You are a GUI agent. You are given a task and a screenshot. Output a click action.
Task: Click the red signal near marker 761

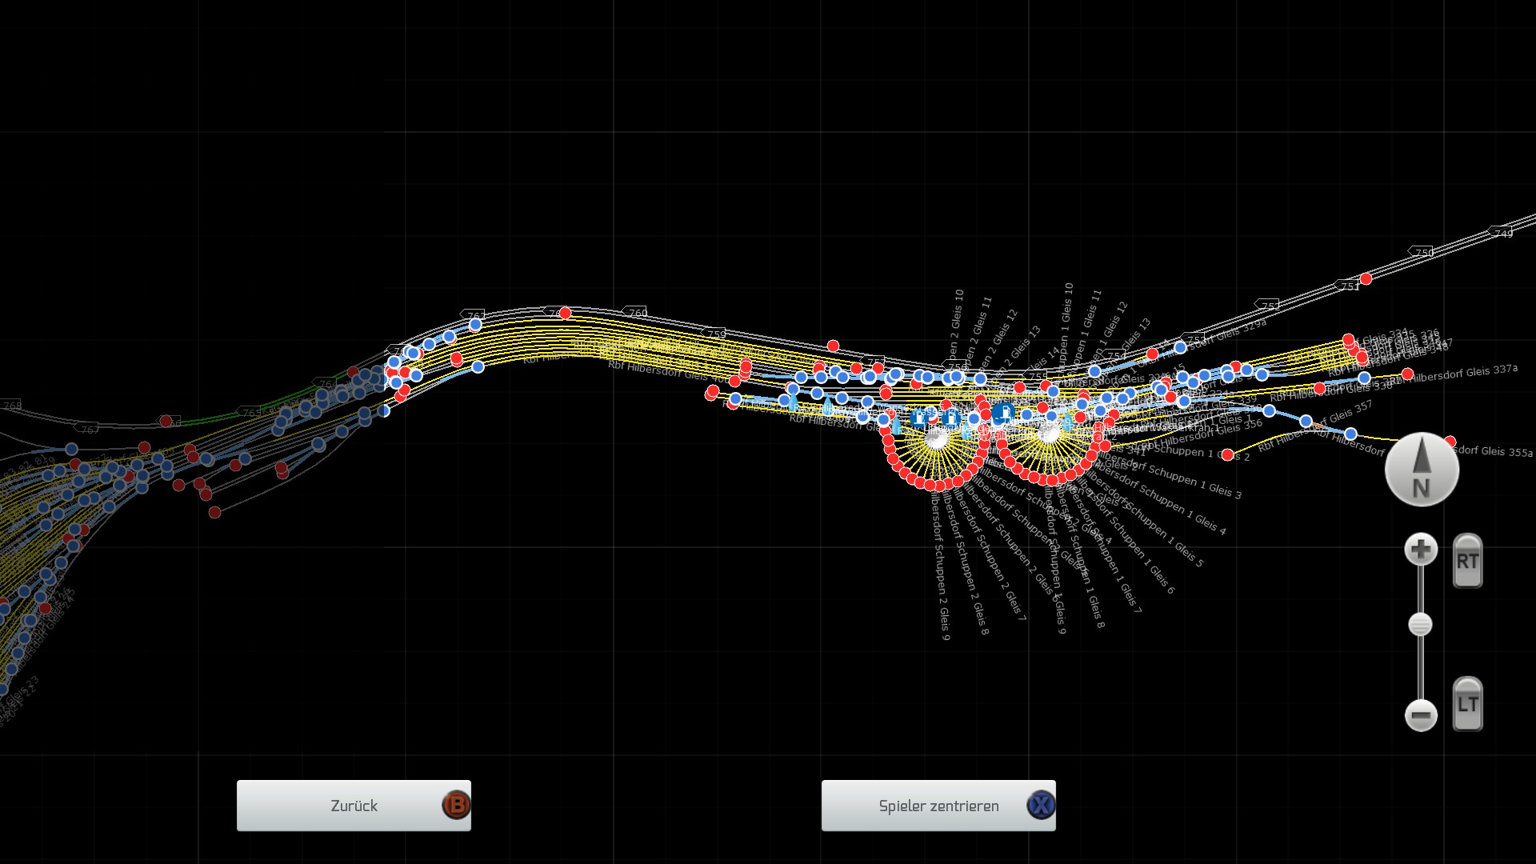click(565, 313)
